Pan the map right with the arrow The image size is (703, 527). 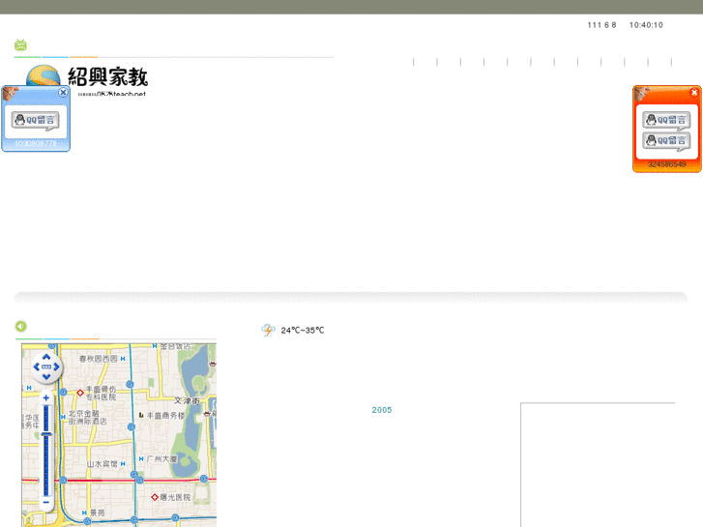pos(56,367)
